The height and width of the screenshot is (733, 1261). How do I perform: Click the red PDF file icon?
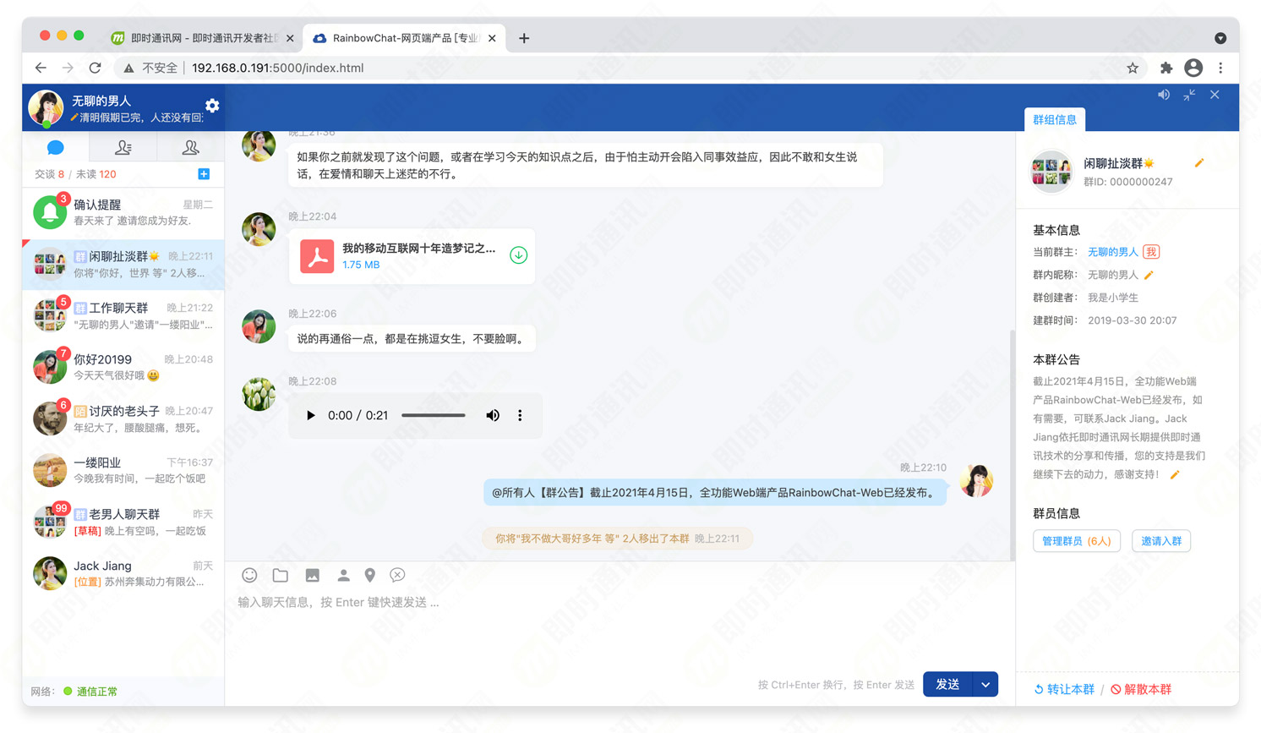pyautogui.click(x=317, y=256)
